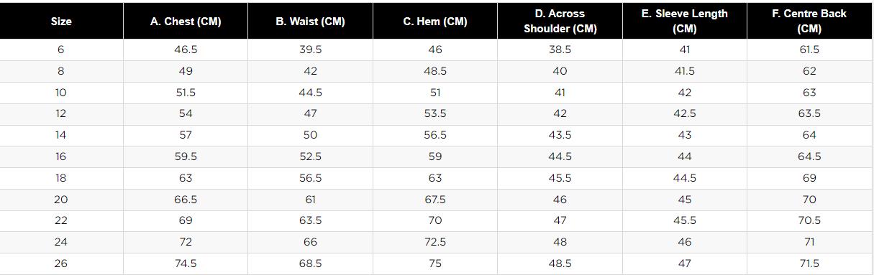Screen dimensions: 874x275
Task: Select the C. Hem (CM) header
Action: click(x=435, y=22)
